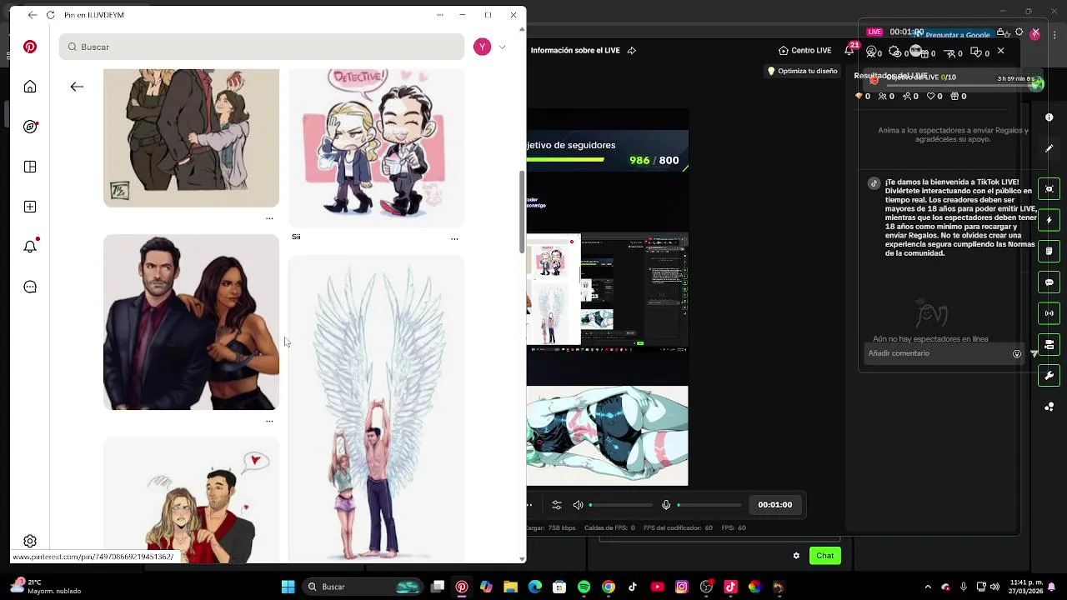Mute the microphone in LIVE Studio
Image resolution: width=1067 pixels, height=600 pixels.
(666, 505)
